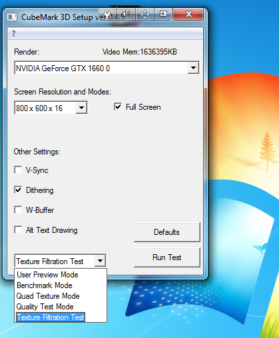This screenshot has height=338, width=279.
Task: Click the arrow-into-box icon in title bar
Action: (163, 14)
